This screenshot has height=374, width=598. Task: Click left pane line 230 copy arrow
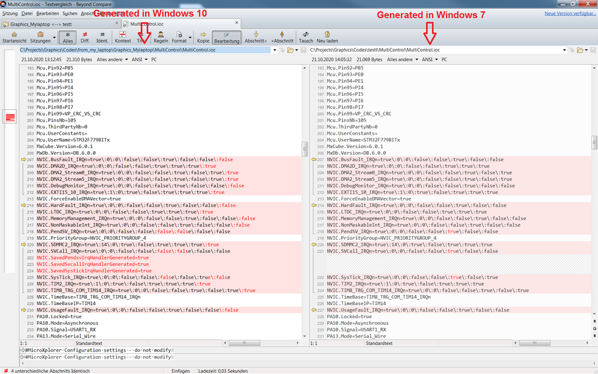pyautogui.click(x=23, y=310)
